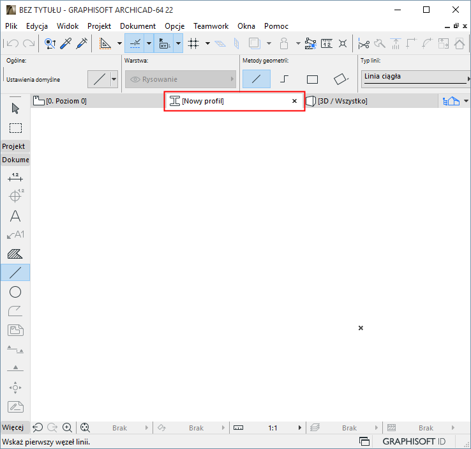Toggle the XY tracker coordinates button
The width and height of the screenshot is (471, 449).
[x=164, y=43]
